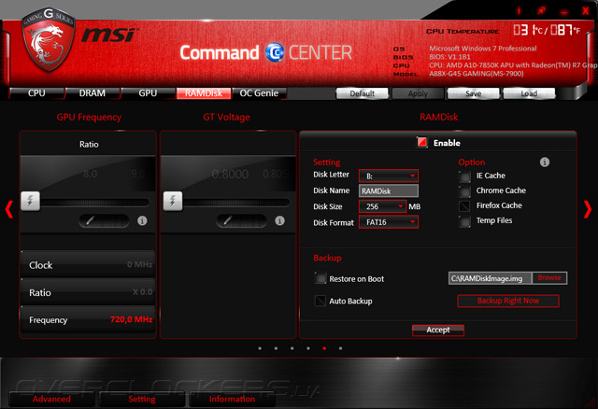
Task: Select the RAMDisk tab
Action: tap(204, 93)
